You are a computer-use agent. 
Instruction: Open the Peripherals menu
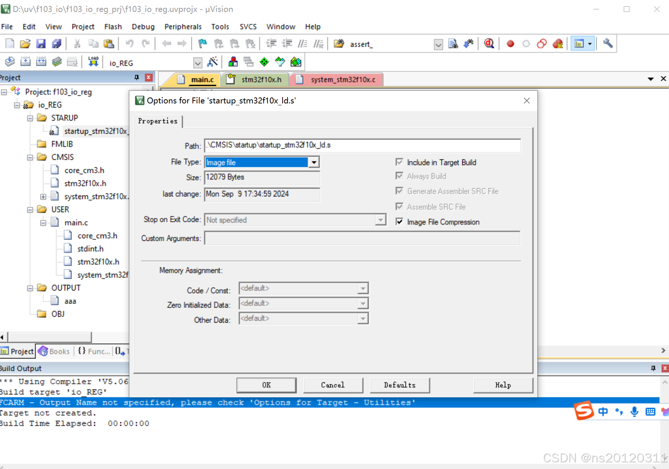[x=183, y=27]
